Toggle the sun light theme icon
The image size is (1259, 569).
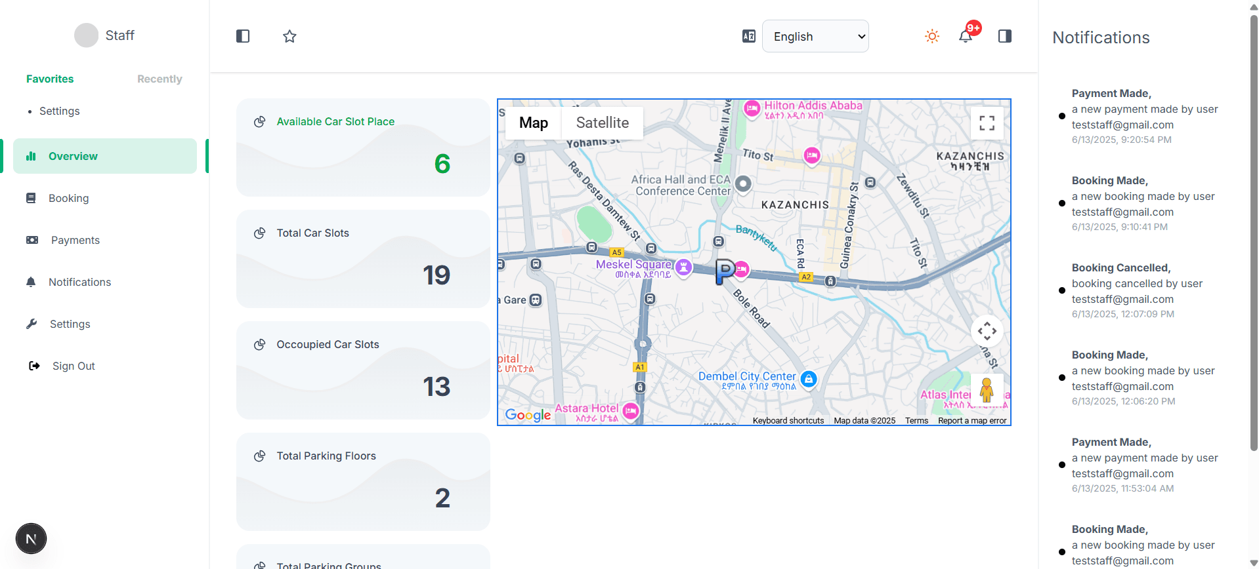coord(931,36)
